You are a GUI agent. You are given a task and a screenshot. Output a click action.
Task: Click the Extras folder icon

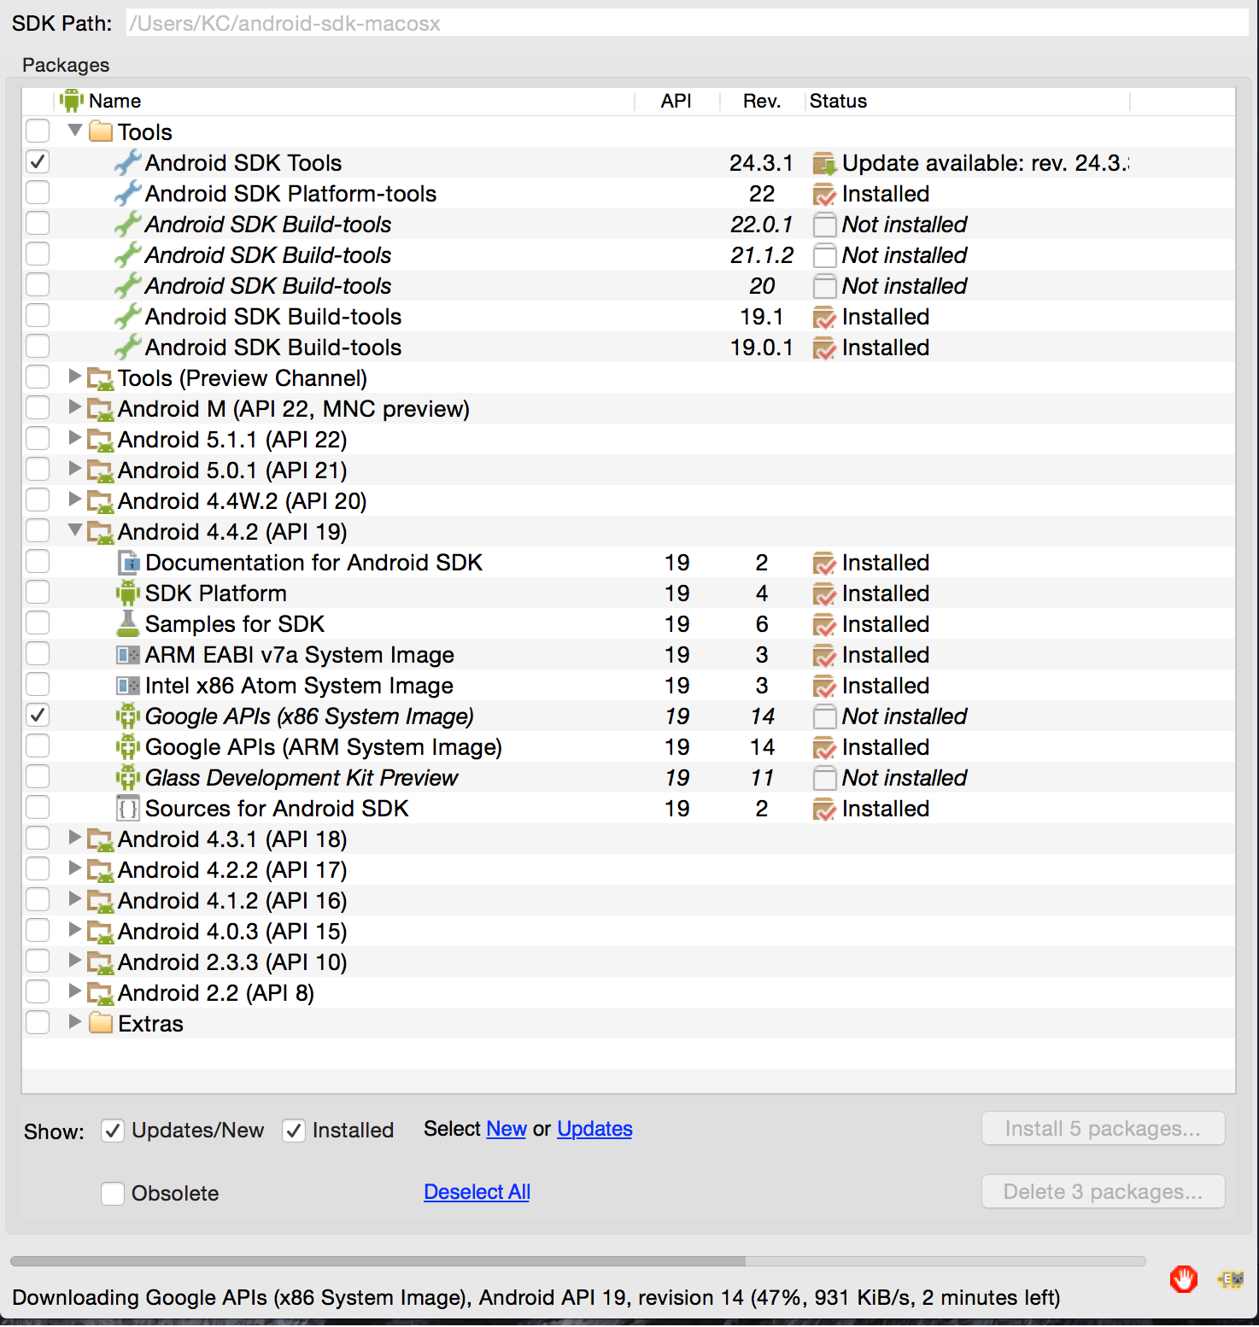[101, 1023]
